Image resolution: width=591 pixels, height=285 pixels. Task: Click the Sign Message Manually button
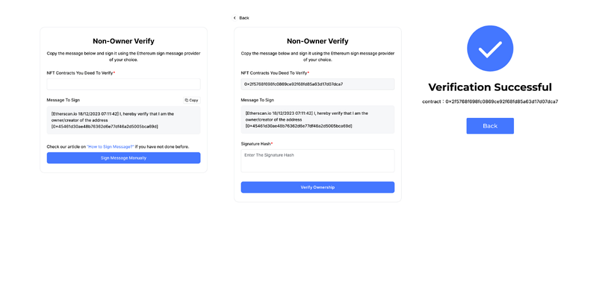(x=124, y=158)
